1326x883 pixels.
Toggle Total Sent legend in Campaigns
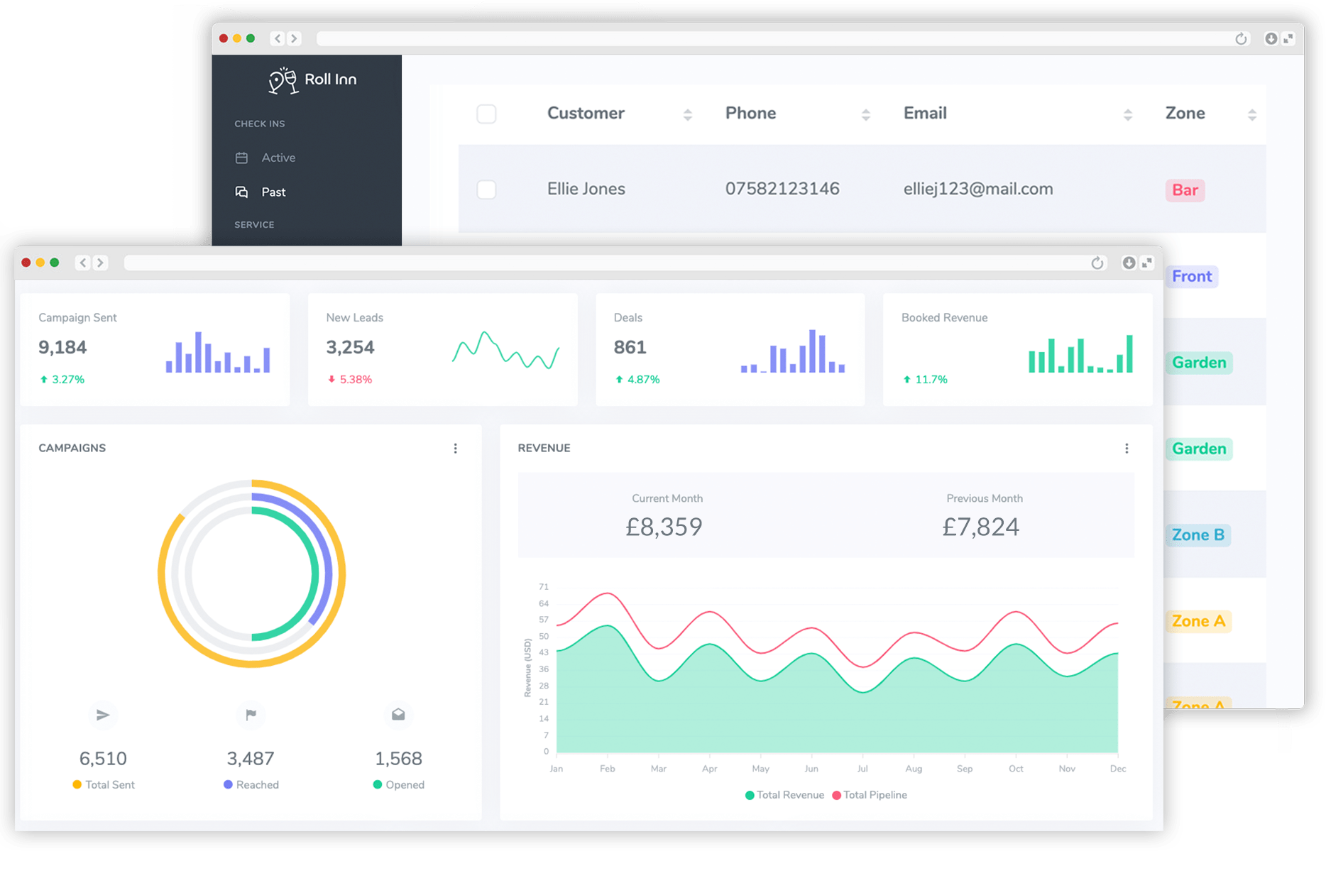click(x=104, y=784)
